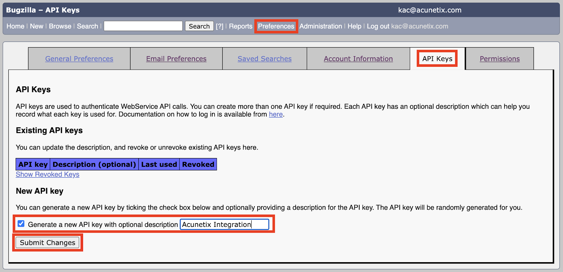Switch to Email Preferences tab
563x272 pixels.
pos(176,59)
